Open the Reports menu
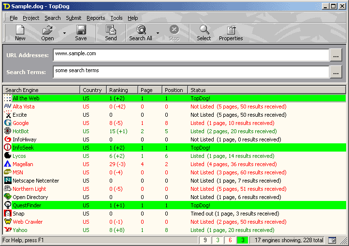 [x=96, y=18]
